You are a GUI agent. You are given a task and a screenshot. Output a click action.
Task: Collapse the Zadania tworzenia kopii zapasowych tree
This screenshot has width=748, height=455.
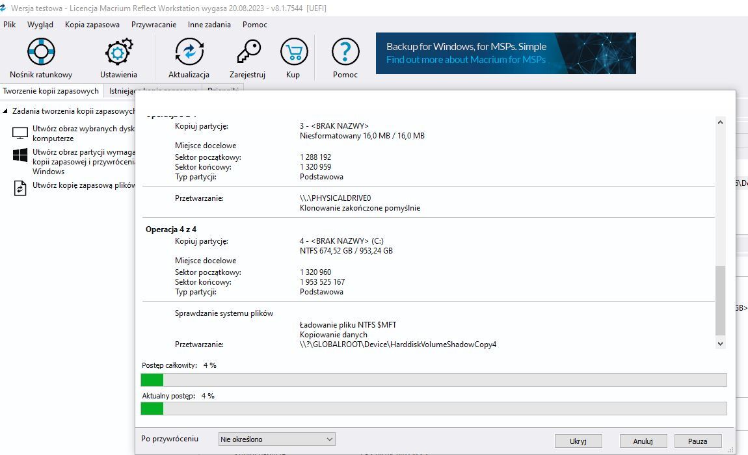coord(6,111)
